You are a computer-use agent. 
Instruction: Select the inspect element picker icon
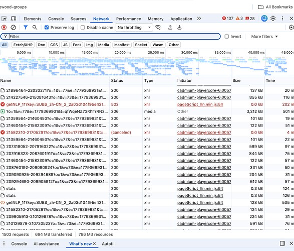coord(4,19)
